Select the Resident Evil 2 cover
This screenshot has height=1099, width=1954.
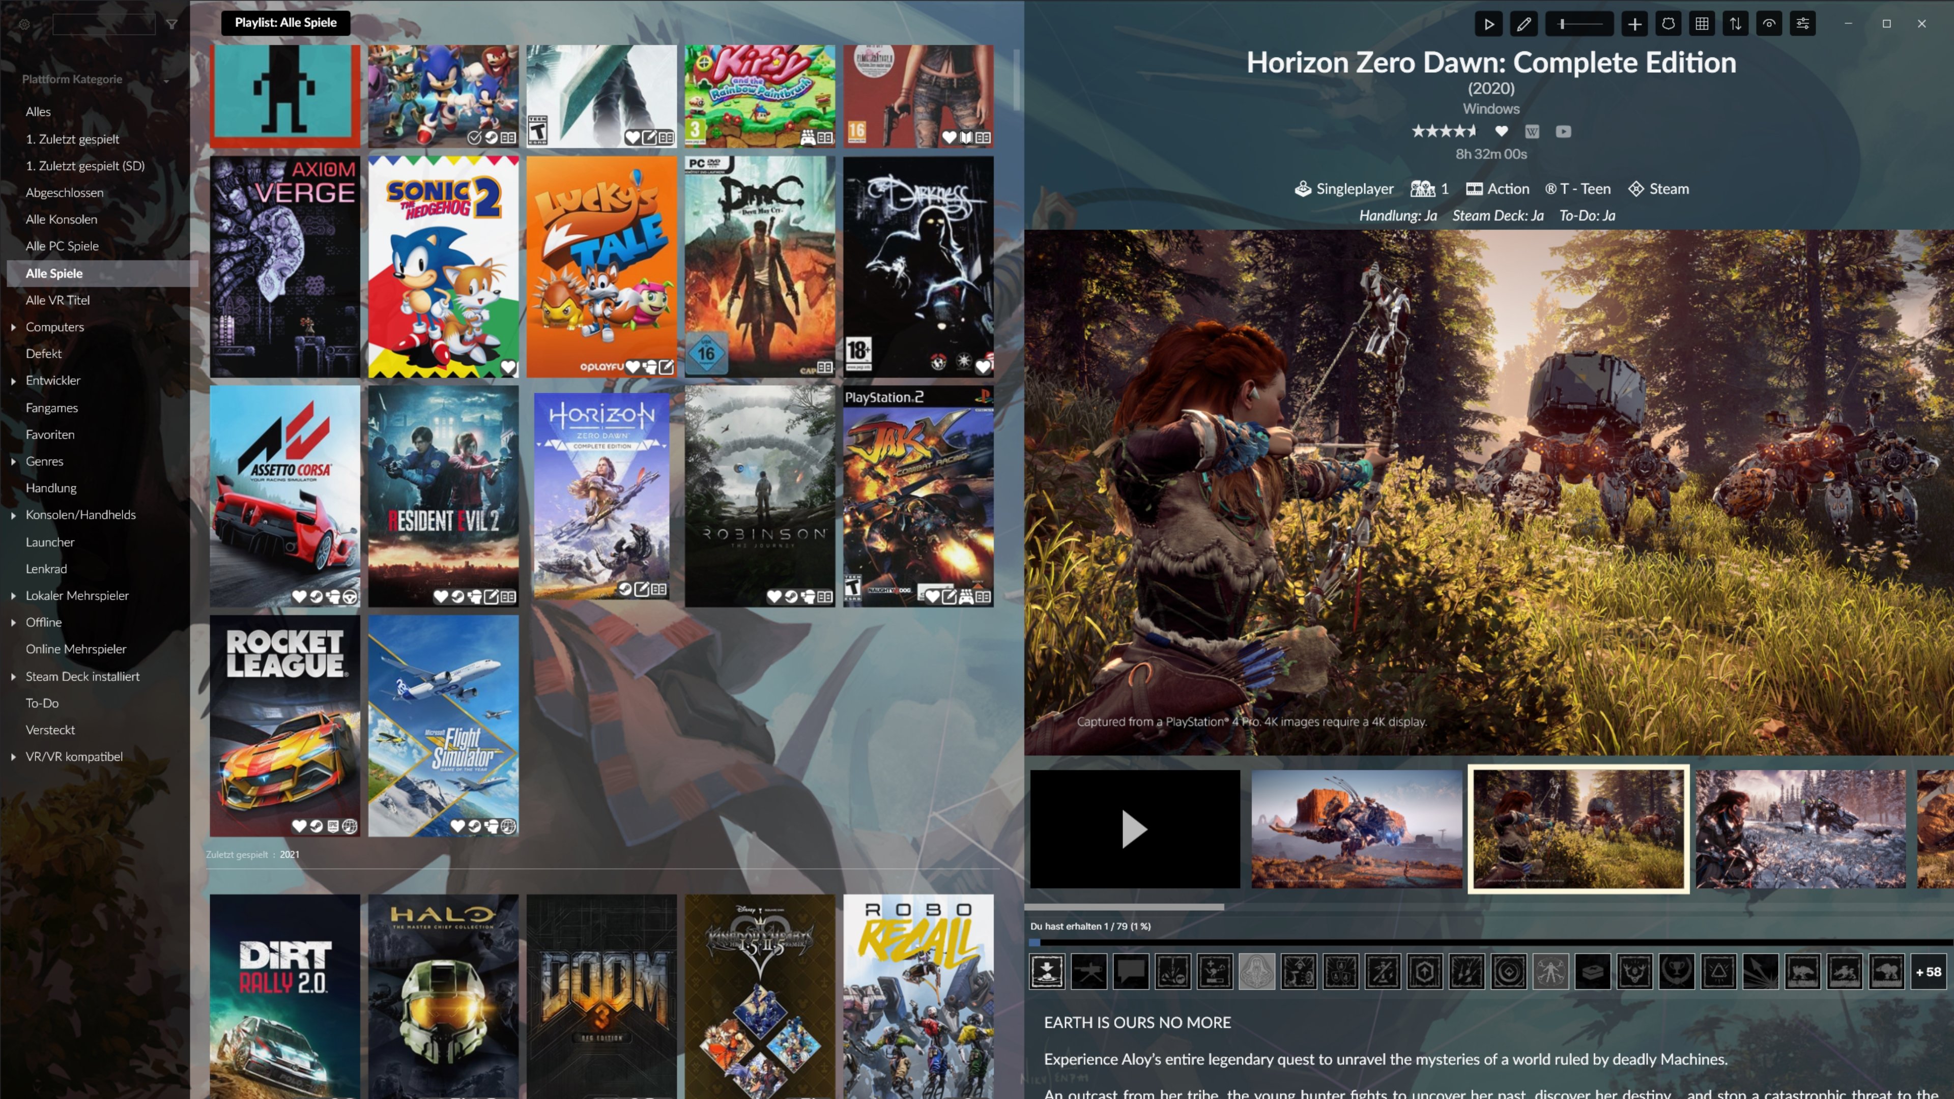point(443,496)
